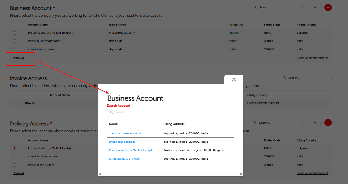Open the filter button in Delivery Address section
Screen dimensions: 348x184
point(315,123)
